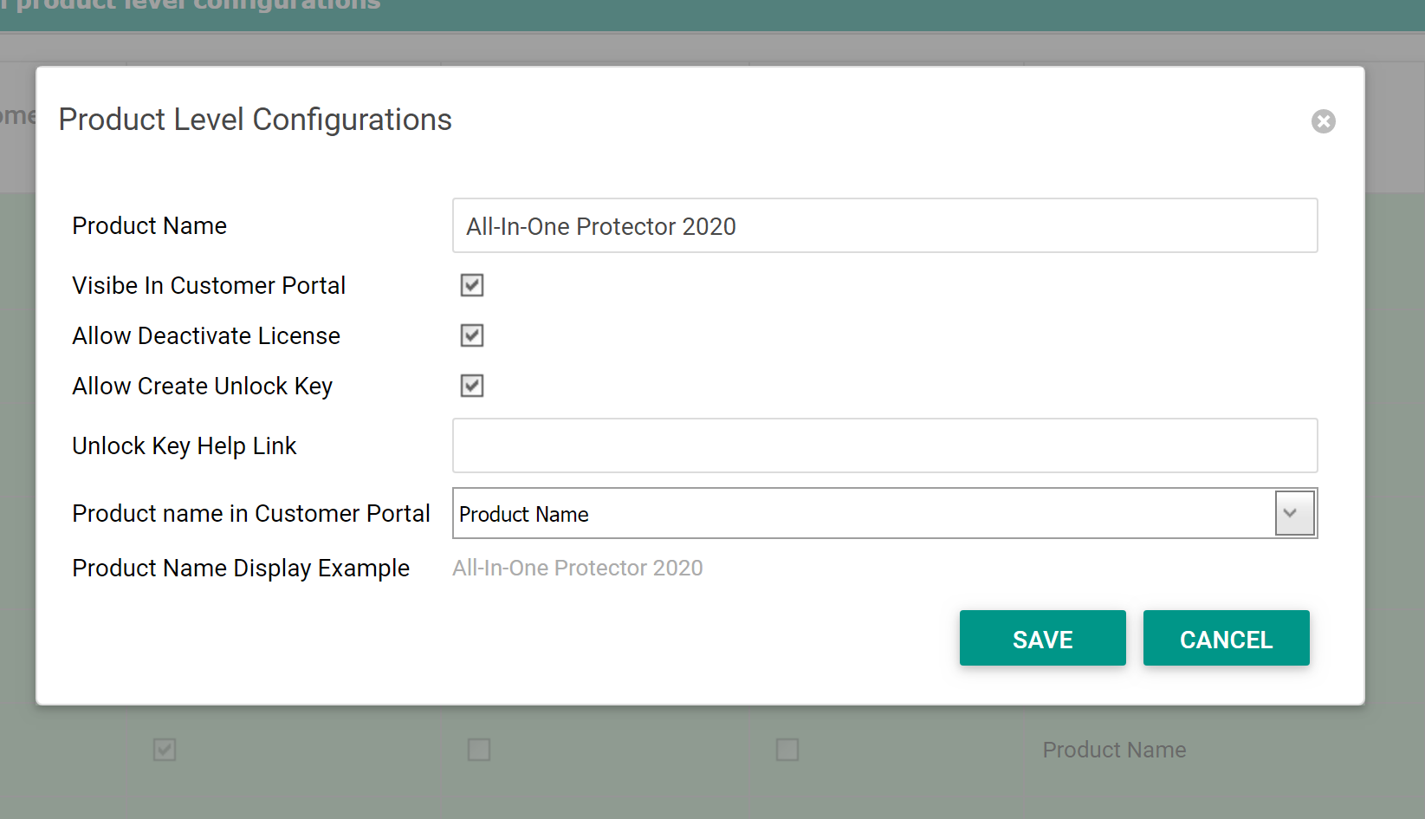The height and width of the screenshot is (819, 1425).
Task: Click the Product Name text field
Action: (884, 226)
